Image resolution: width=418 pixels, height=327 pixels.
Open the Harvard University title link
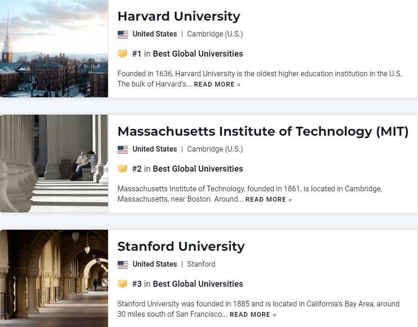[x=179, y=16]
